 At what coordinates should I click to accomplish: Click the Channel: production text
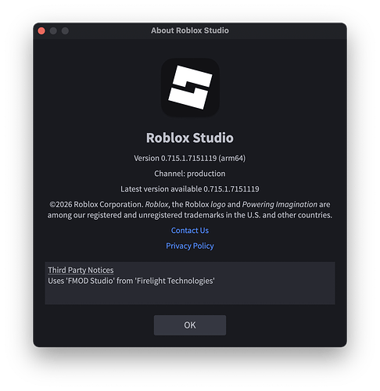(190, 174)
